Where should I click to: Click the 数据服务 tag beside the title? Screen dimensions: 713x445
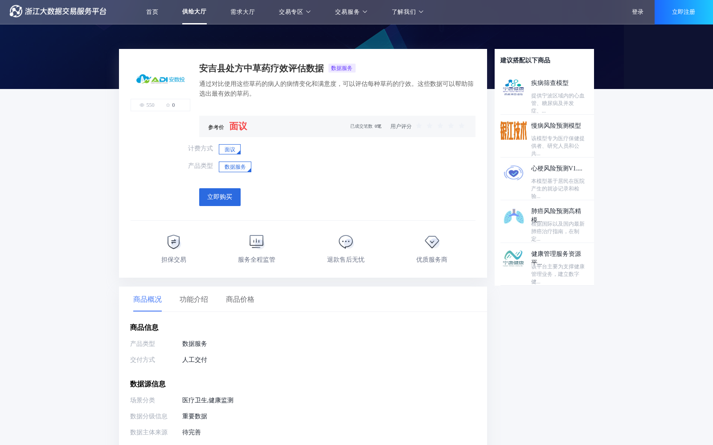coord(342,68)
